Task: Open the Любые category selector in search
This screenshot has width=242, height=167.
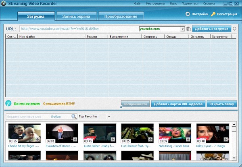Action: click(x=56, y=117)
